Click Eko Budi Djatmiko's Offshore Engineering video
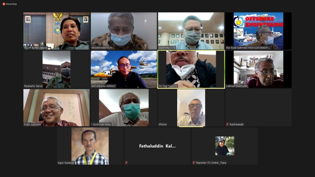315x177 pixels. 258,31
